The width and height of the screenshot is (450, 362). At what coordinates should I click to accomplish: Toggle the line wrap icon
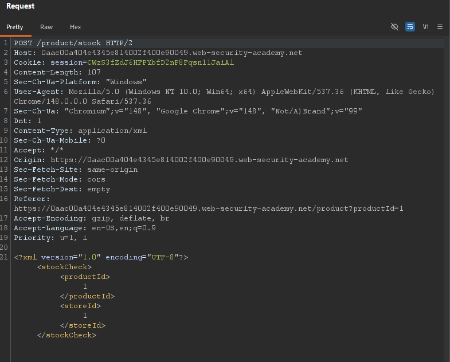[410, 27]
